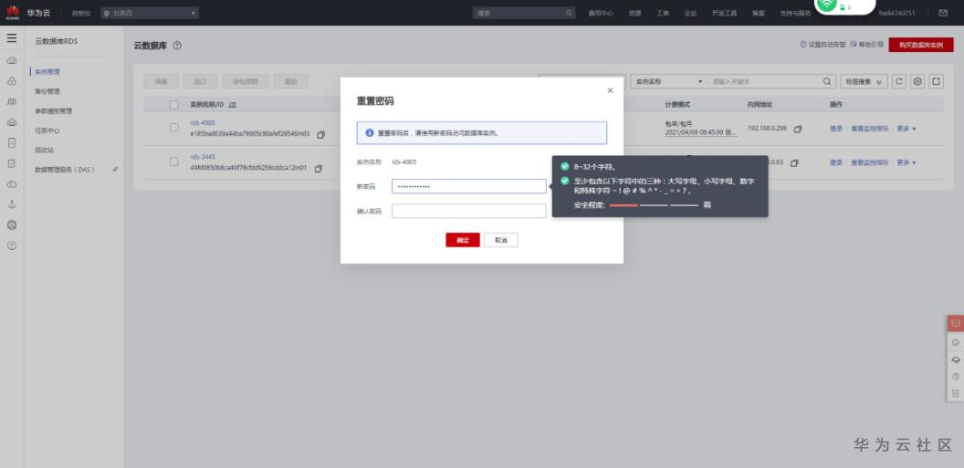Viewport: 964px width, 468px height.
Task: Open 开发工具 in top navigation
Action: click(x=724, y=13)
